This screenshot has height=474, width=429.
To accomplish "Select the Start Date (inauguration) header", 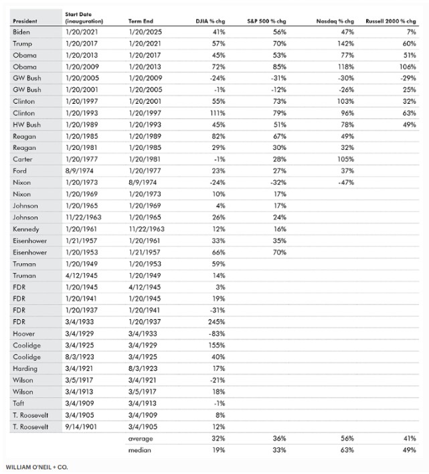I will coord(84,19).
